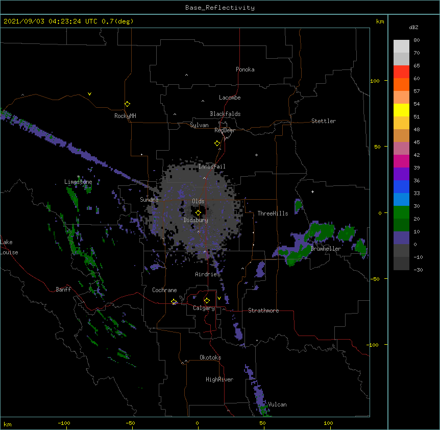The image size is (440, 430).
Task: Click the green rain echo beside Drumheller
Action: click(x=322, y=231)
